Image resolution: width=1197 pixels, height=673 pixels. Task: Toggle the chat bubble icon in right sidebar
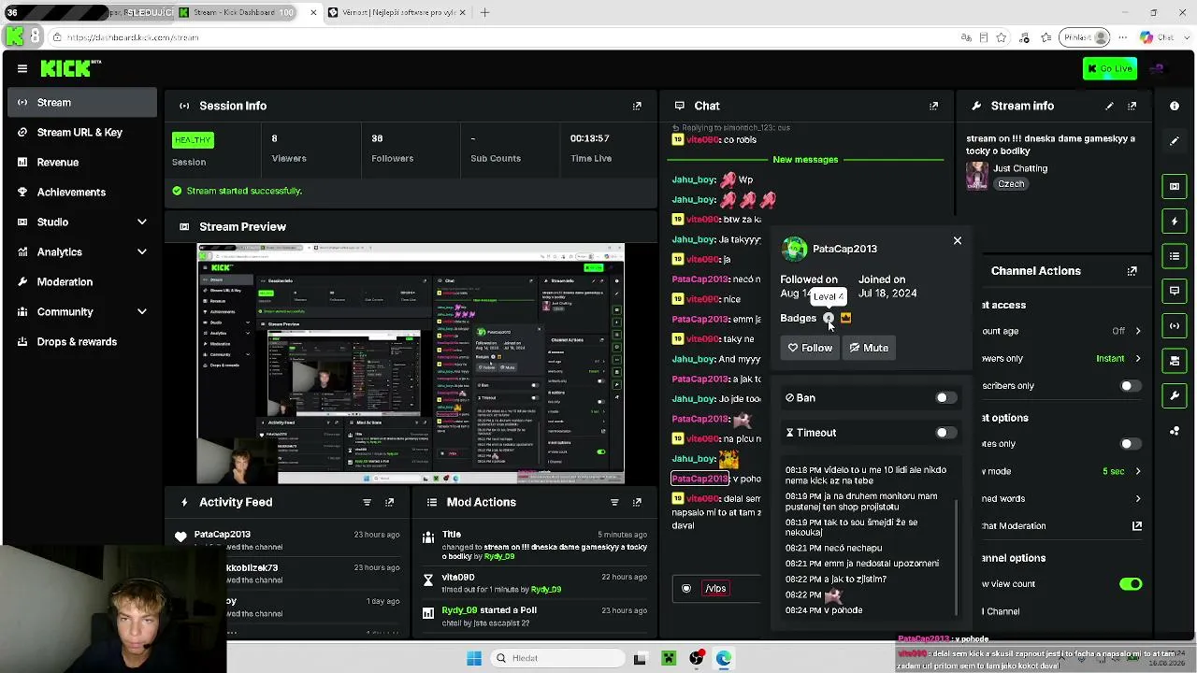pos(1175,291)
